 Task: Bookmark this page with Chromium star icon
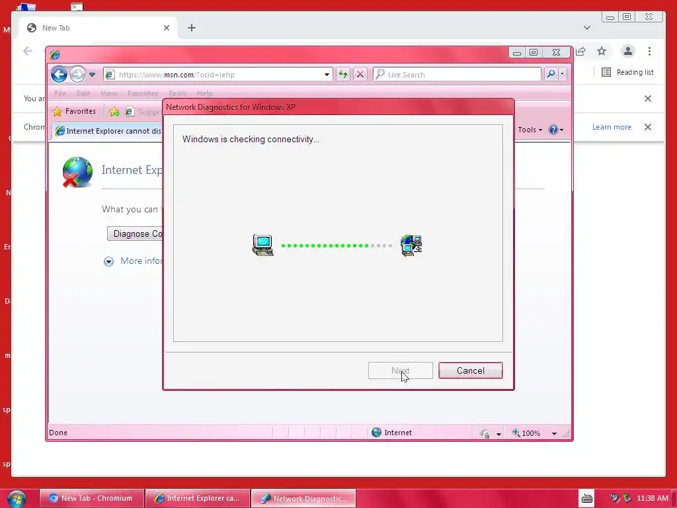click(602, 52)
